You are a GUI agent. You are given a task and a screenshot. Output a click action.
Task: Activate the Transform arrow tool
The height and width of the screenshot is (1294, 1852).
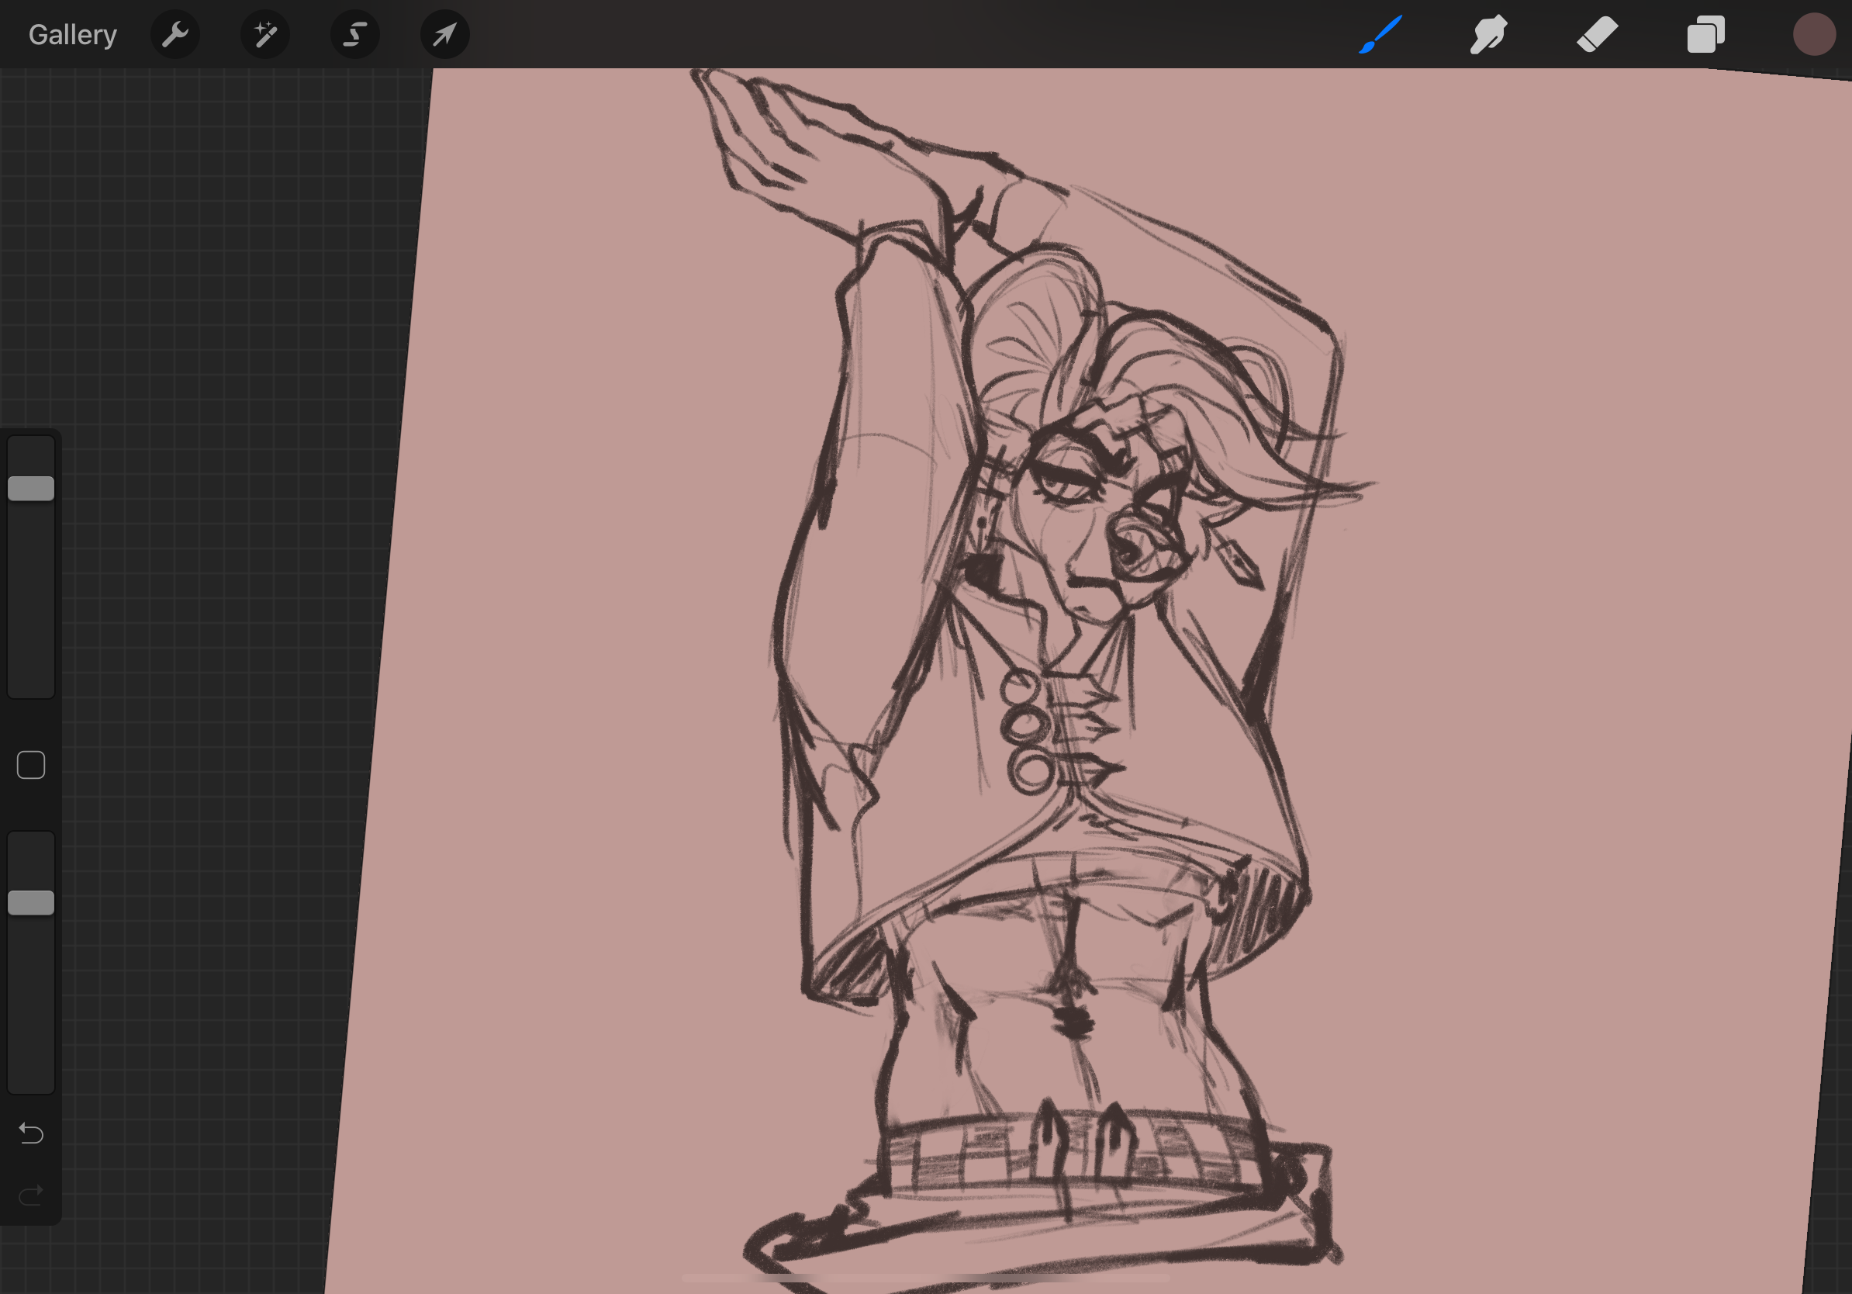click(444, 35)
